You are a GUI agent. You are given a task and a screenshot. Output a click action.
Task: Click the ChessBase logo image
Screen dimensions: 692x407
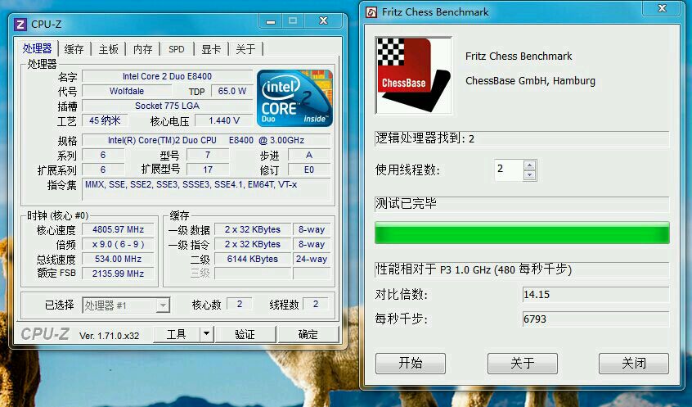coord(414,75)
